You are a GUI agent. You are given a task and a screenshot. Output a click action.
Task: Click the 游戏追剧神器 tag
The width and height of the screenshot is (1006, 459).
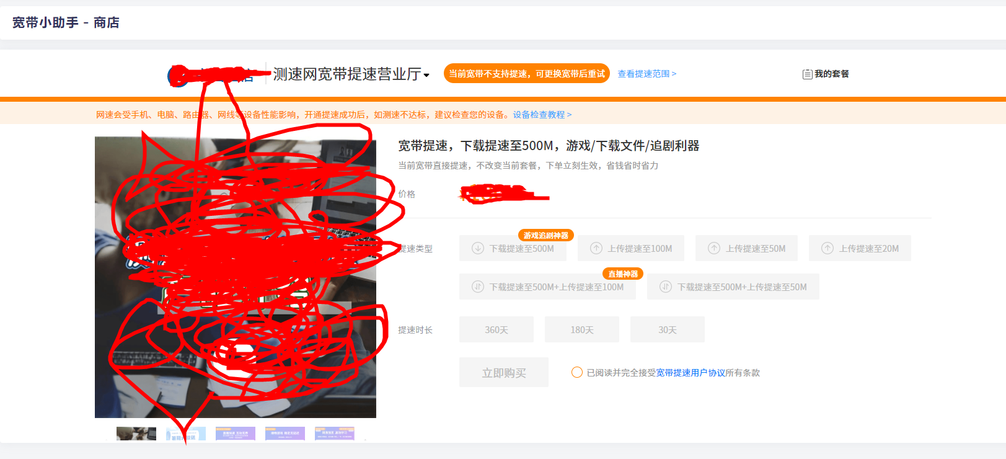(546, 235)
